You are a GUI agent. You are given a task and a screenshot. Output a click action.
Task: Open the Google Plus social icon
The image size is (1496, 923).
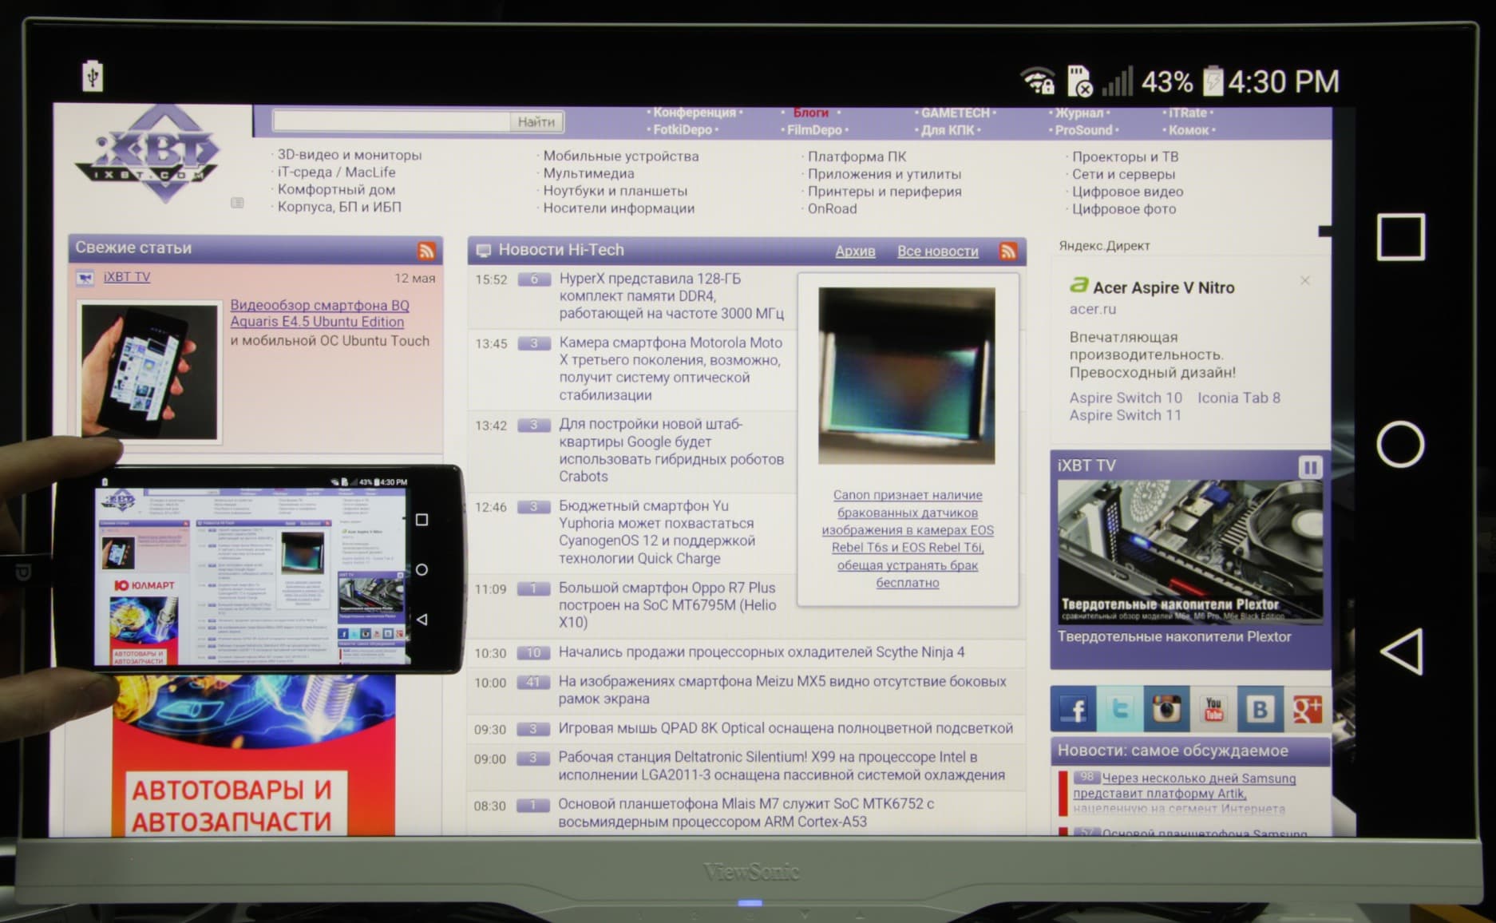(1307, 709)
